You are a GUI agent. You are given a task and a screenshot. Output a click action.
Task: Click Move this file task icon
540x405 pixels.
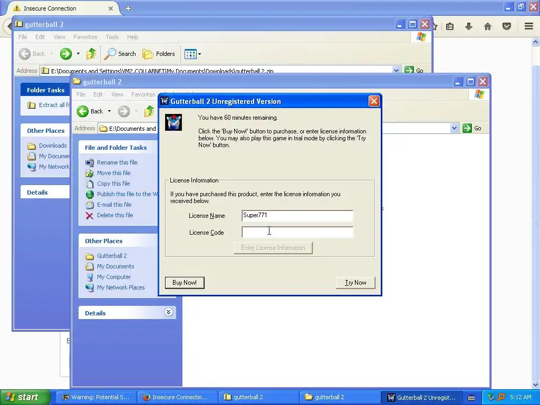coord(90,173)
